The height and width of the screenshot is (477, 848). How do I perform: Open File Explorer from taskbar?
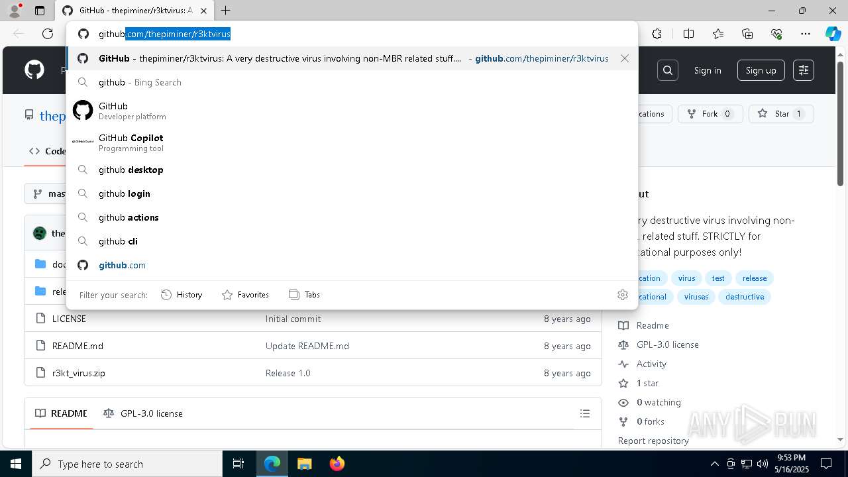point(305,464)
